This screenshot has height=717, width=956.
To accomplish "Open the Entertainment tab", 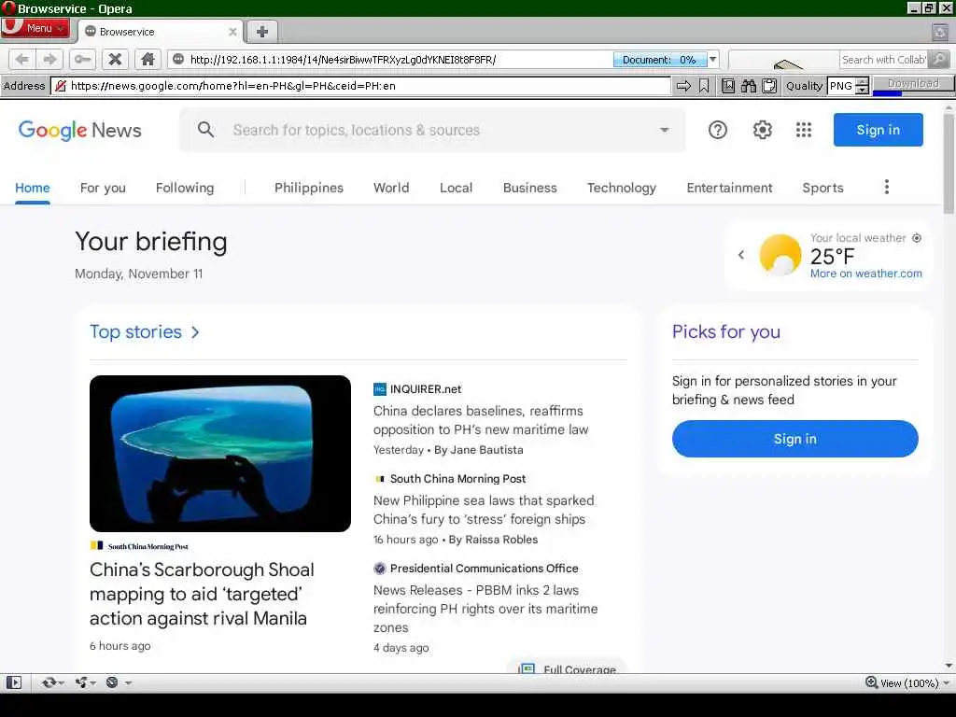I will pyautogui.click(x=729, y=188).
